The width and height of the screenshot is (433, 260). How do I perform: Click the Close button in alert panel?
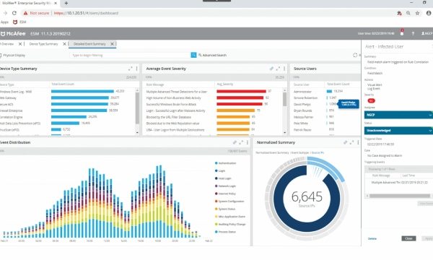[x=408, y=238]
